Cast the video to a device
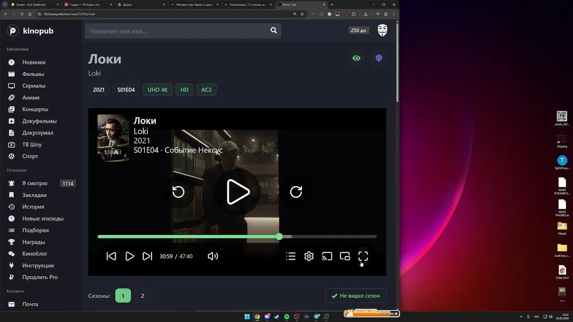573x322 pixels. tap(327, 256)
